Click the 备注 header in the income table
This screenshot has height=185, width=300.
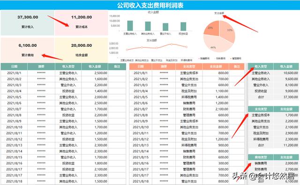pyautogui.click(x=117, y=67)
